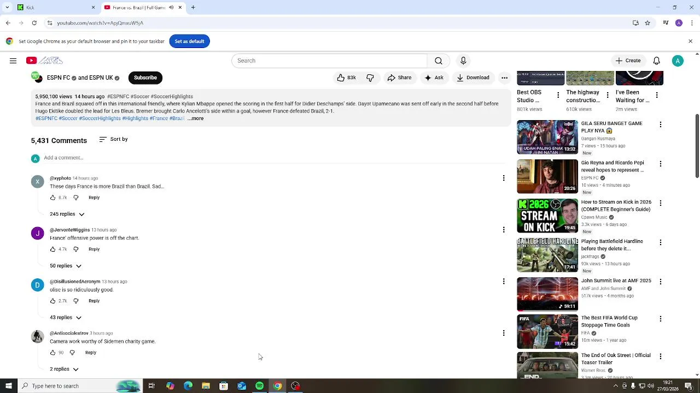Expand 50 replies thread
700x393 pixels.
pos(65,266)
